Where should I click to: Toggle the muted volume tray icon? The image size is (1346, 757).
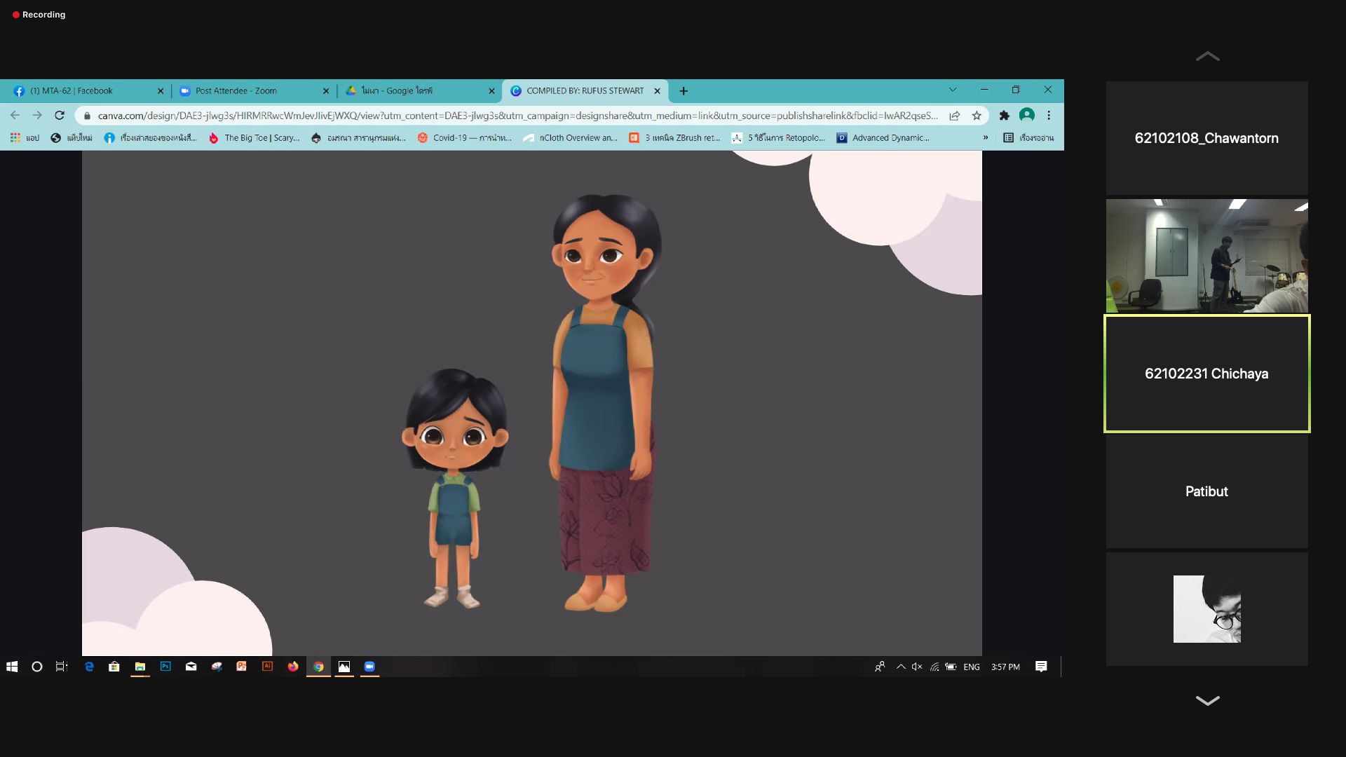coord(917,667)
